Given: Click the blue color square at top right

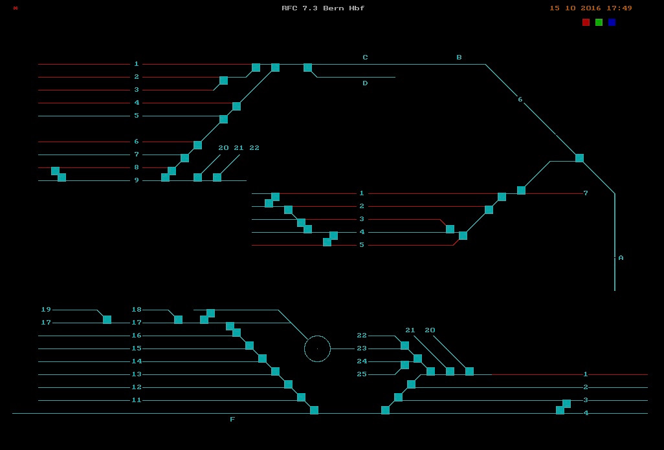Looking at the screenshot, I should pyautogui.click(x=612, y=23).
